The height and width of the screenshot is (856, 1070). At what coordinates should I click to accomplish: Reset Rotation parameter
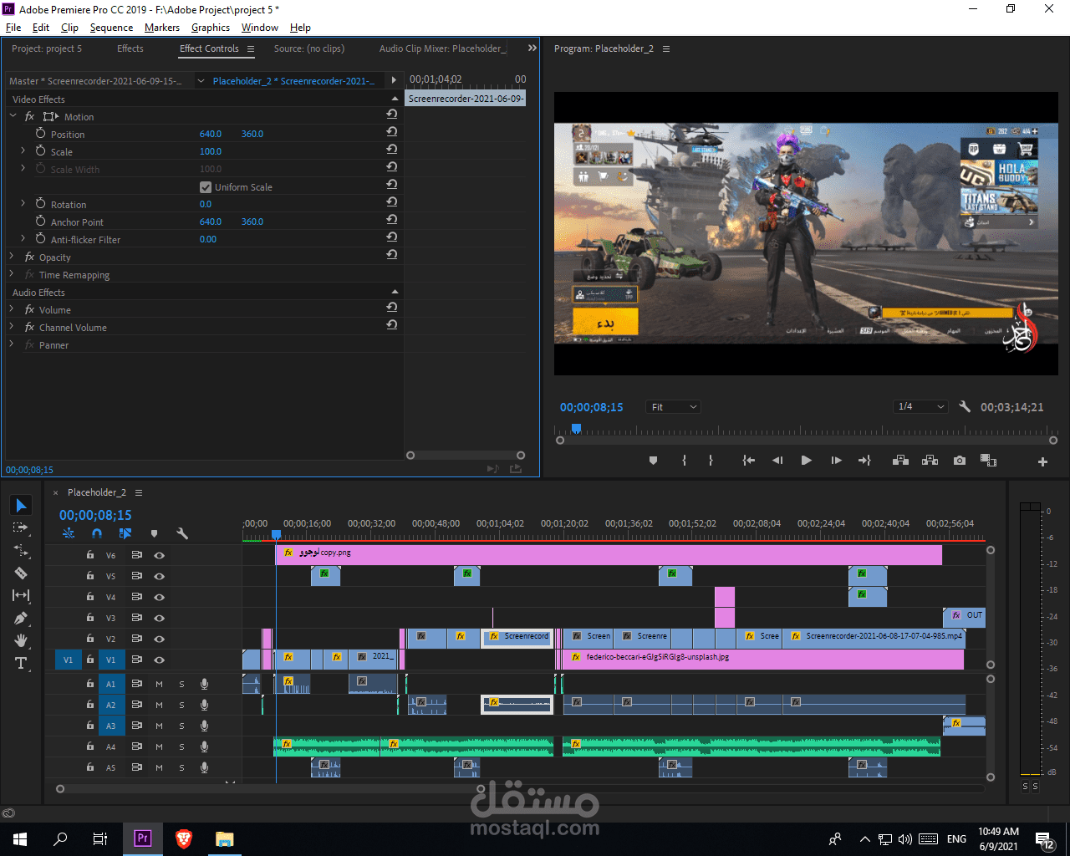click(x=391, y=202)
